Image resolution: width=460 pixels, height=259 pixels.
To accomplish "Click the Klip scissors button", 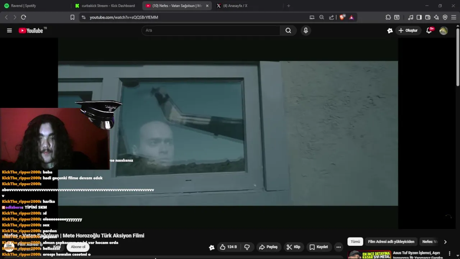I will (294, 247).
